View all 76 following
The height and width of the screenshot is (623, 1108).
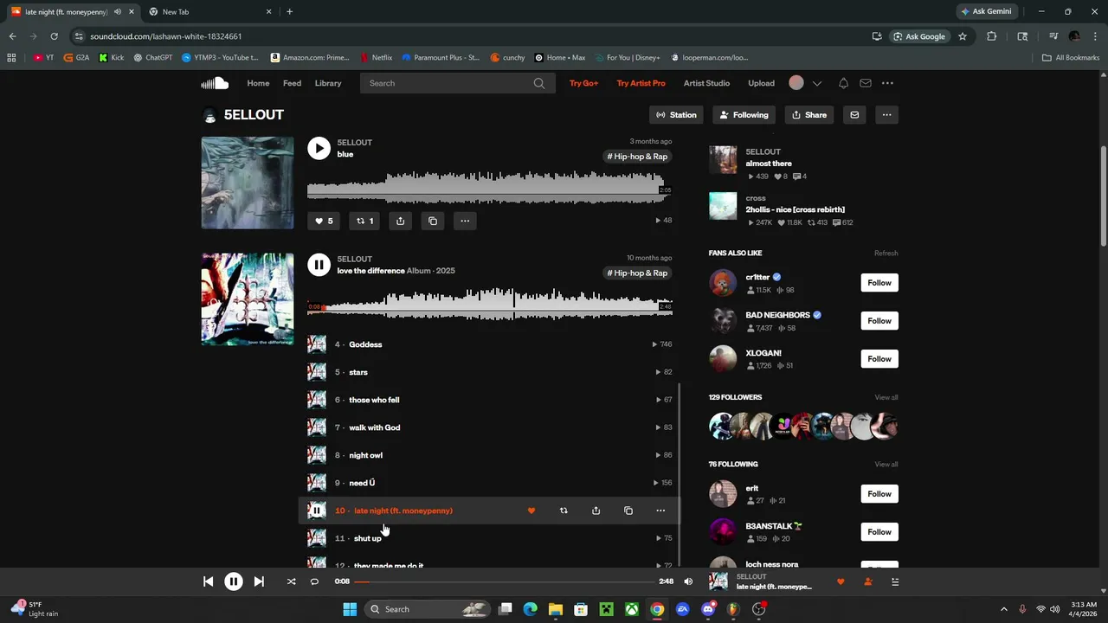click(886, 465)
